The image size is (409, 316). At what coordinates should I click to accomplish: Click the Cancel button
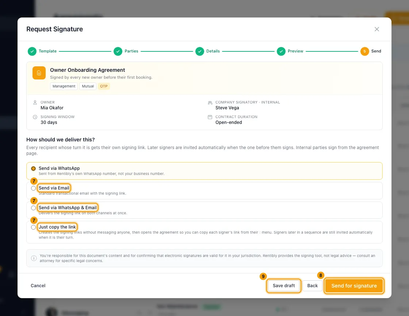(x=38, y=285)
